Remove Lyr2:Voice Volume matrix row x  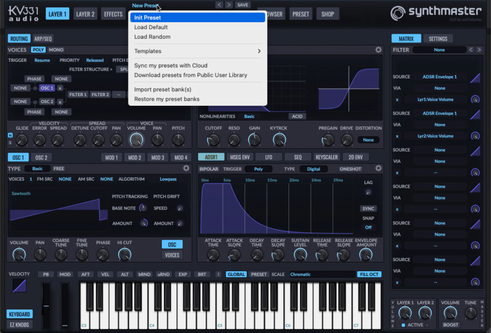pyautogui.click(x=397, y=136)
